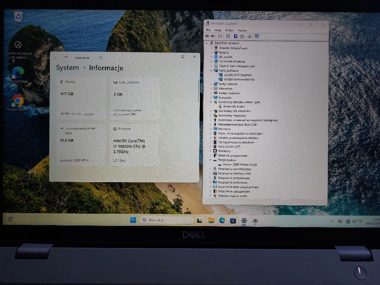Click the Settings window vertical scrollbar
The width and height of the screenshot is (380, 285).
click(x=198, y=91)
